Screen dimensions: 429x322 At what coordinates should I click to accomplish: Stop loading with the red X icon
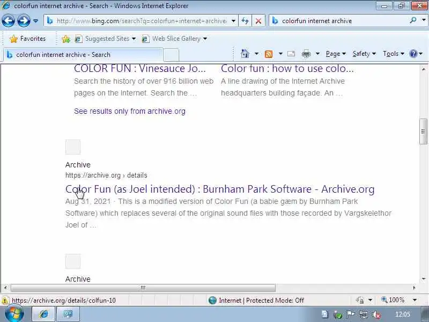[258, 21]
